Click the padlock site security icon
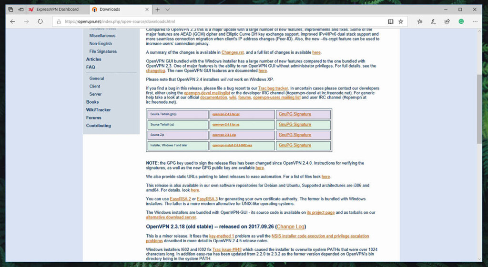Viewport: 488px width, 267px height. click(x=59, y=22)
